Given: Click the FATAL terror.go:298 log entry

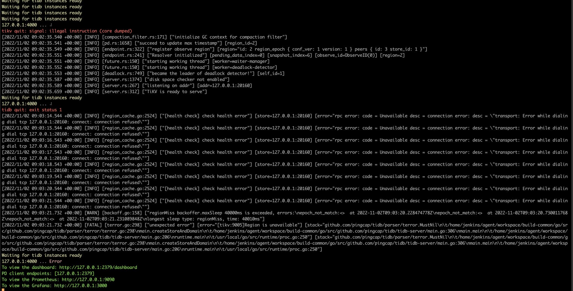Looking at the screenshot, I should coord(285,237).
